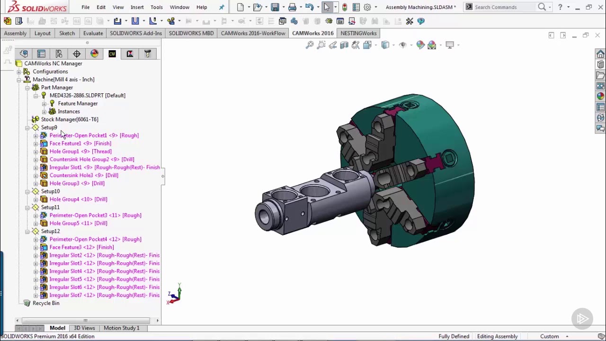This screenshot has height=341, width=606.
Task: Collapse the Setup9 tree node
Action: coord(27,127)
